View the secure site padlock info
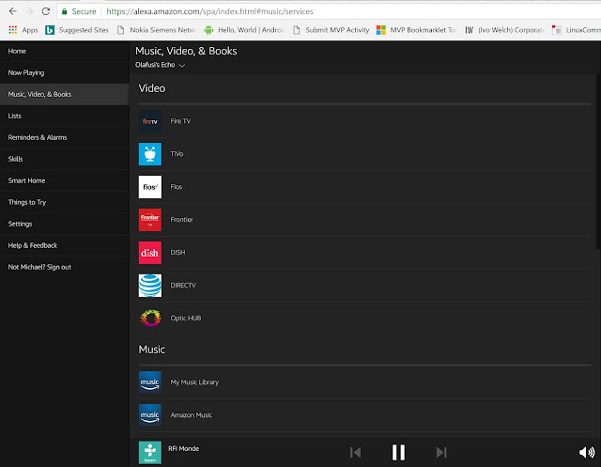Viewport: 601px width, 467px height. pyautogui.click(x=65, y=11)
